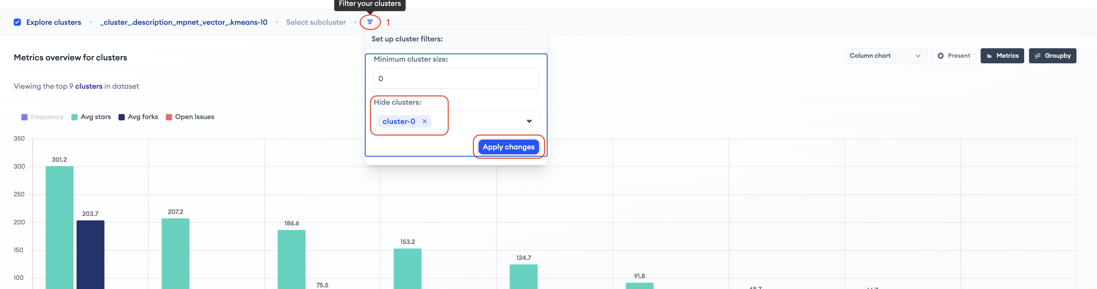Screen dimensions: 1097x289
Task: Open the Select subcluster selector
Action: 316,22
